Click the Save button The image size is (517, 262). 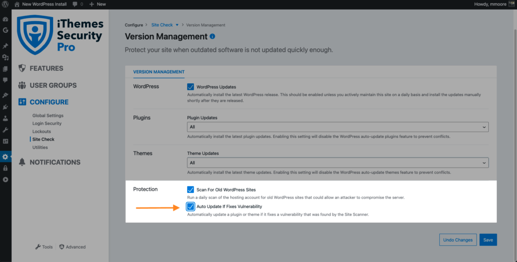click(488, 240)
